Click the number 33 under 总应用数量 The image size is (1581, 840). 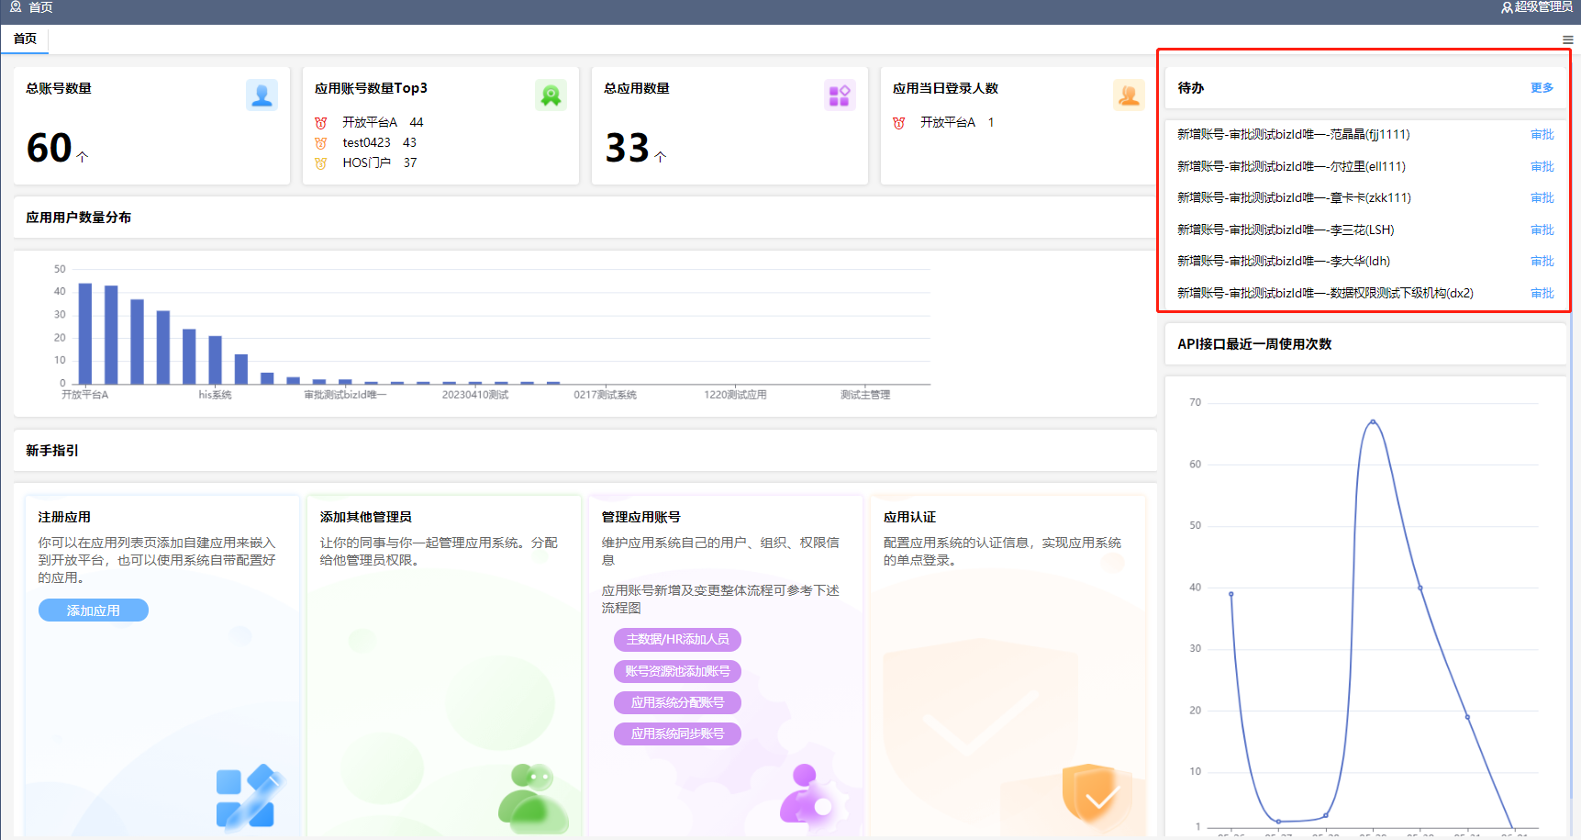coord(628,149)
